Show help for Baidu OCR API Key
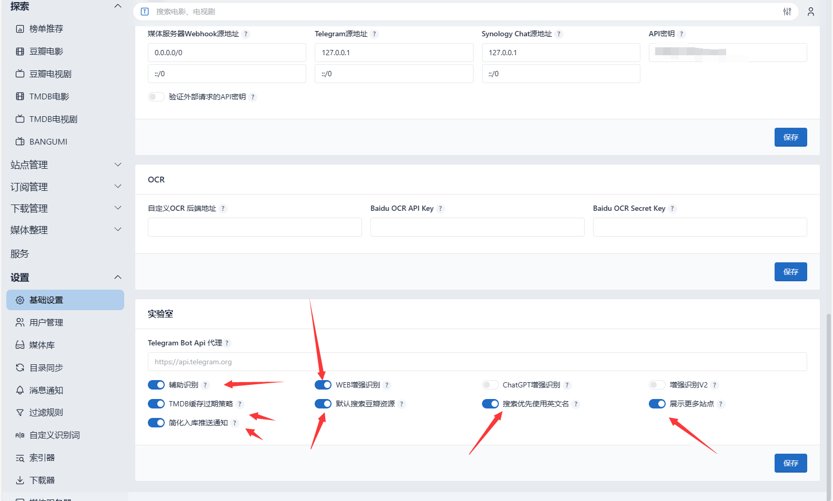 (x=440, y=209)
